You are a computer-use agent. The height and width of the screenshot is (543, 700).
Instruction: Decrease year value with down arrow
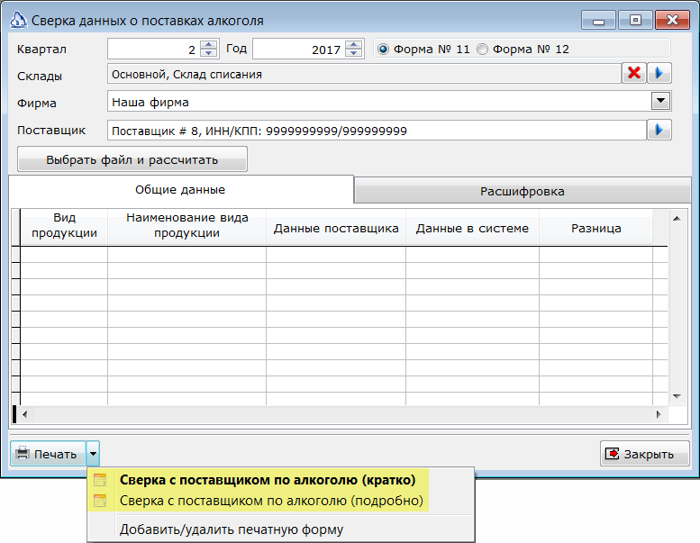(353, 52)
